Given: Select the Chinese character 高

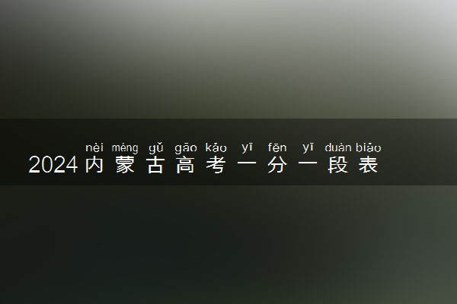Looking at the screenshot, I should (x=186, y=165).
